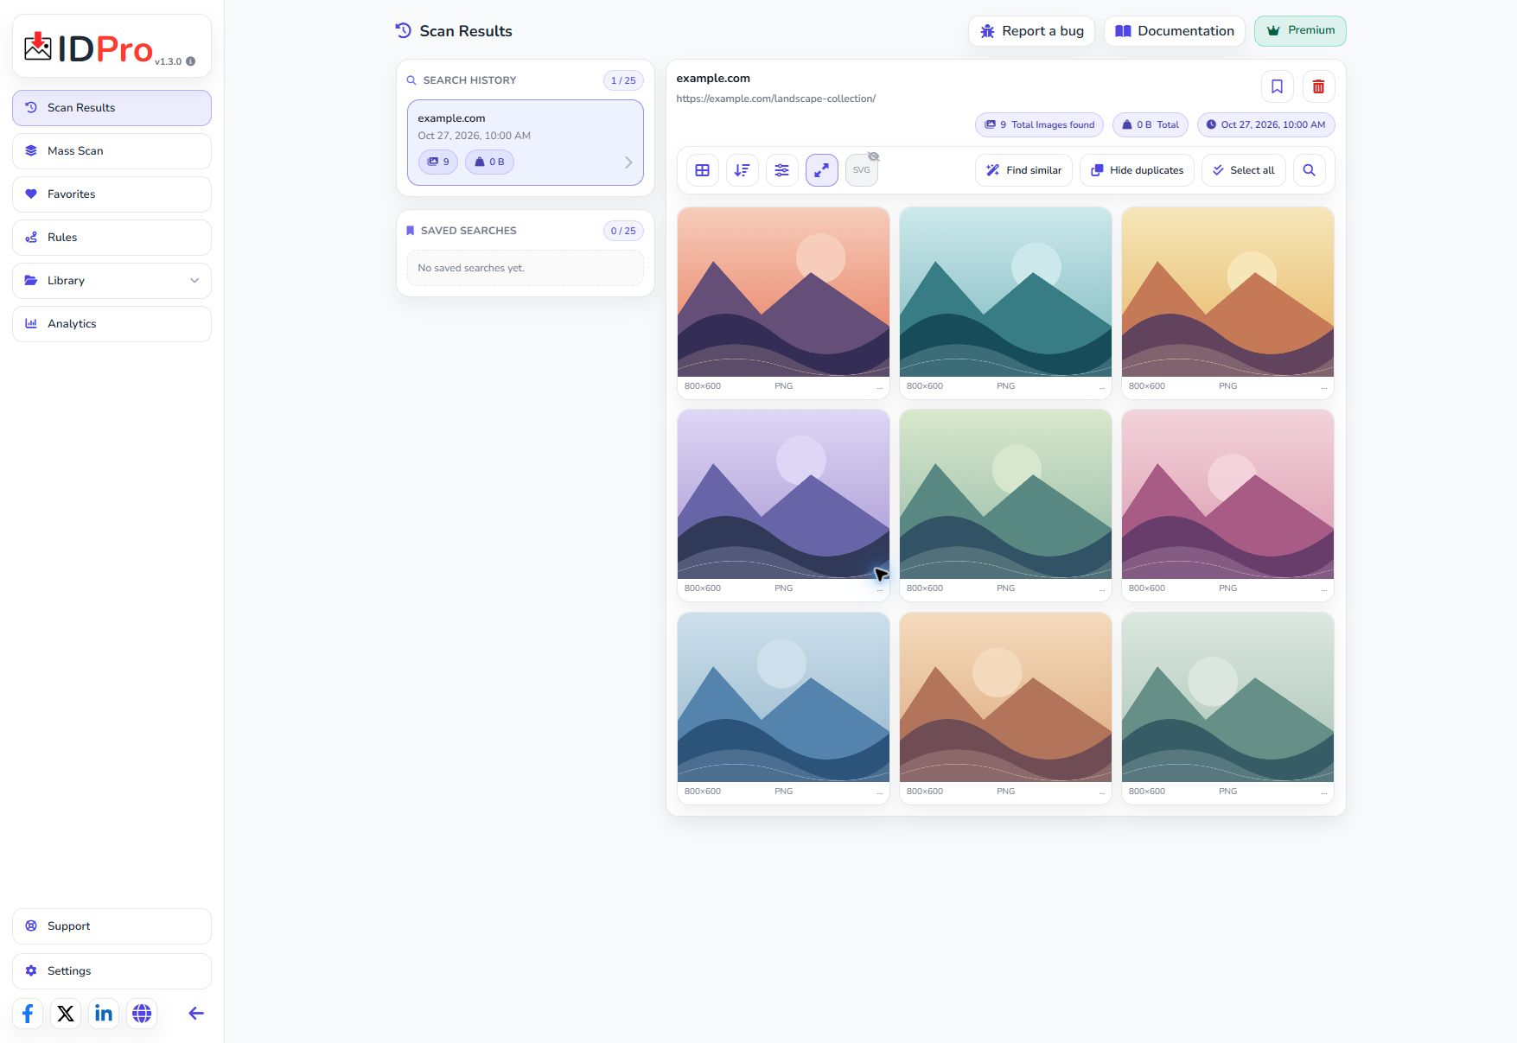Screen dimensions: 1517x1043
Task: Delete scan with red trash icon
Action: [x=1318, y=86]
